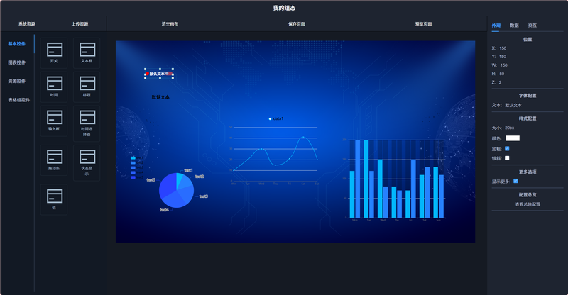The height and width of the screenshot is (295, 568).
Task: Select the selected 默认文本 element on canvas
Action: tap(159, 74)
